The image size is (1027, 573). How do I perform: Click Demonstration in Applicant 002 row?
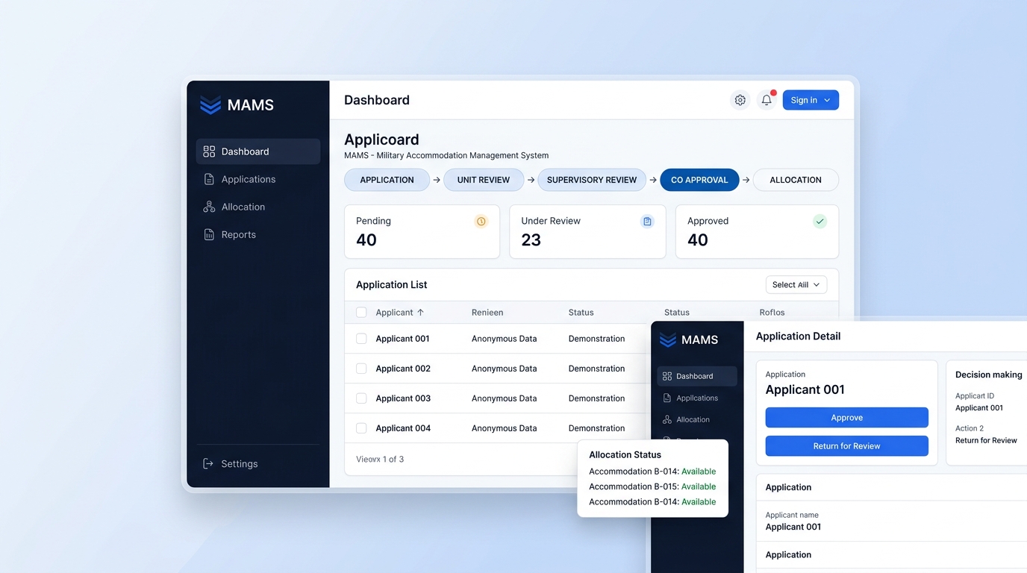pyautogui.click(x=596, y=369)
